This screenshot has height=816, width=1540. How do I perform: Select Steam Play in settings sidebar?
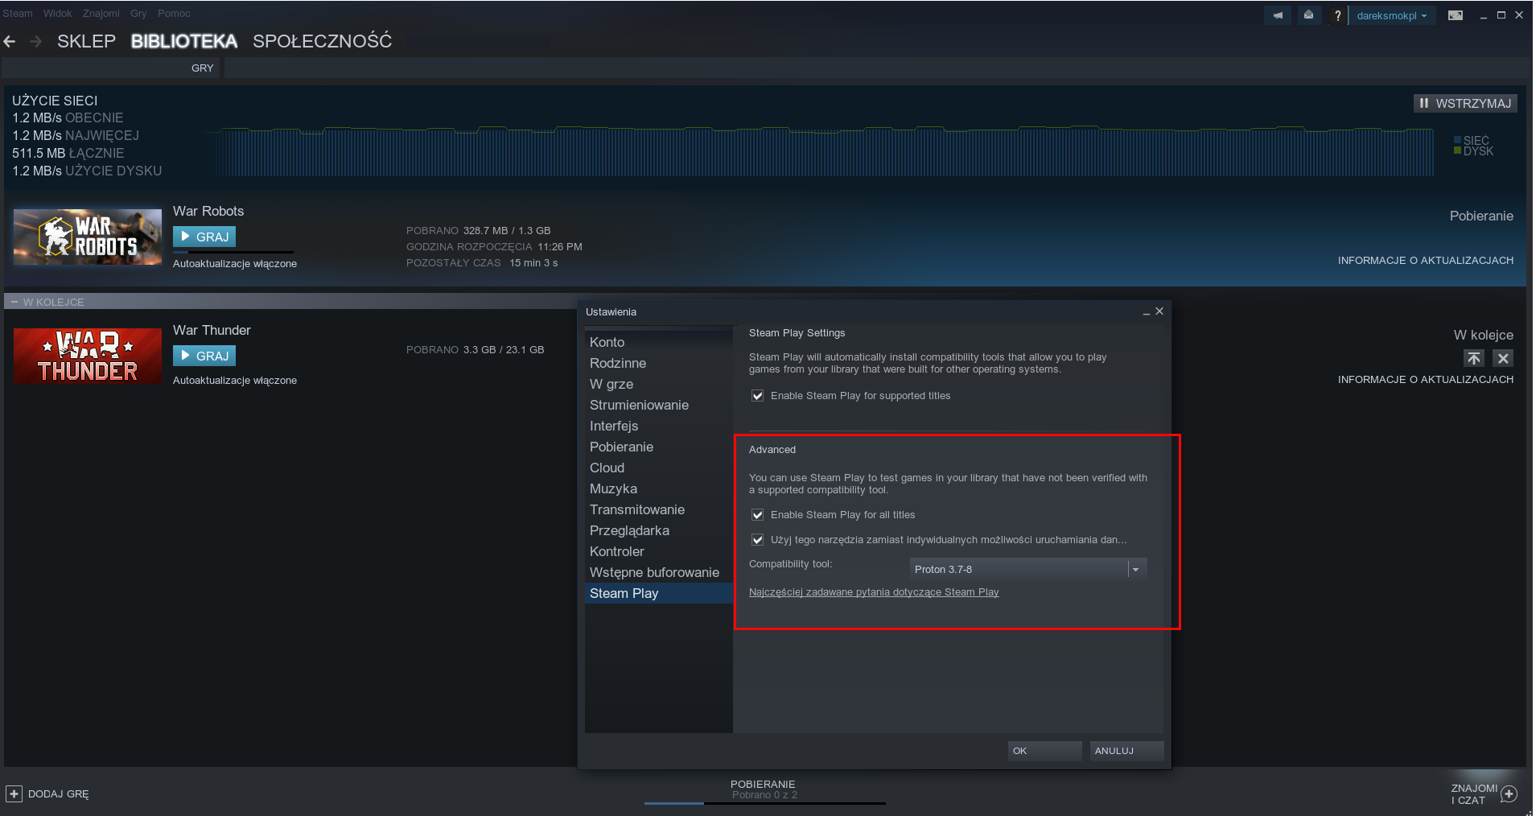coord(658,593)
